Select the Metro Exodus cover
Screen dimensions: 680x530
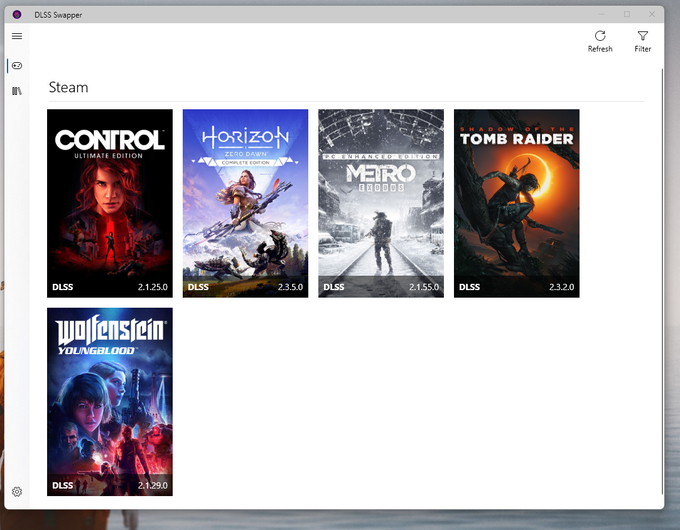point(381,203)
